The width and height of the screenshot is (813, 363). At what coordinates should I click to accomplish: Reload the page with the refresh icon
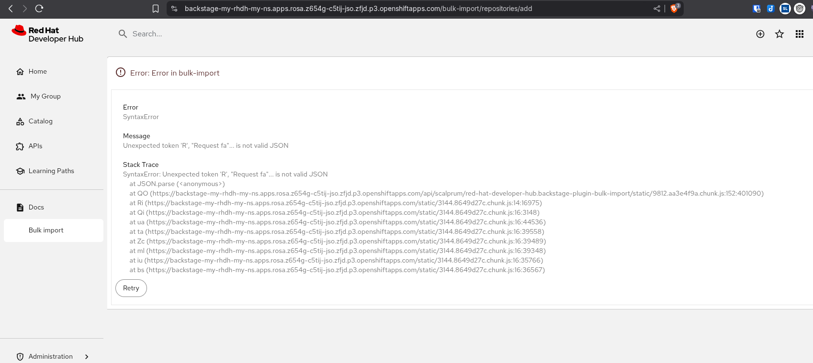tap(39, 9)
